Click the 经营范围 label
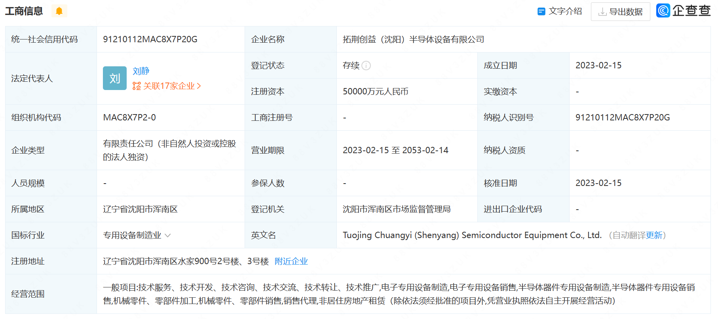The image size is (718, 319). coord(28,294)
